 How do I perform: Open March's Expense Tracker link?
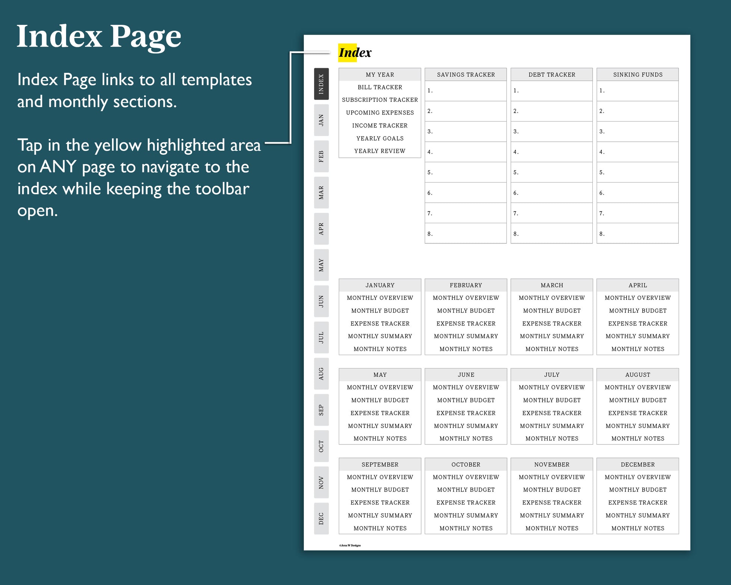tap(551, 323)
